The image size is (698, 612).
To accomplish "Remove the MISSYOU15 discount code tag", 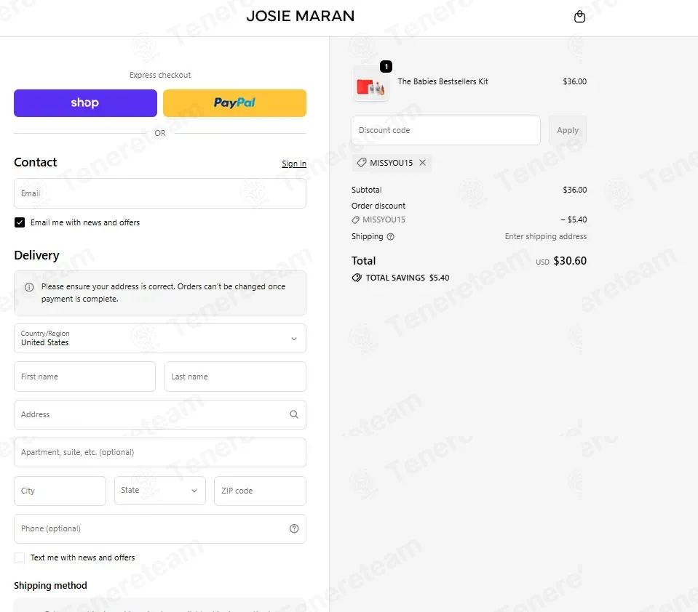I will pyautogui.click(x=422, y=163).
